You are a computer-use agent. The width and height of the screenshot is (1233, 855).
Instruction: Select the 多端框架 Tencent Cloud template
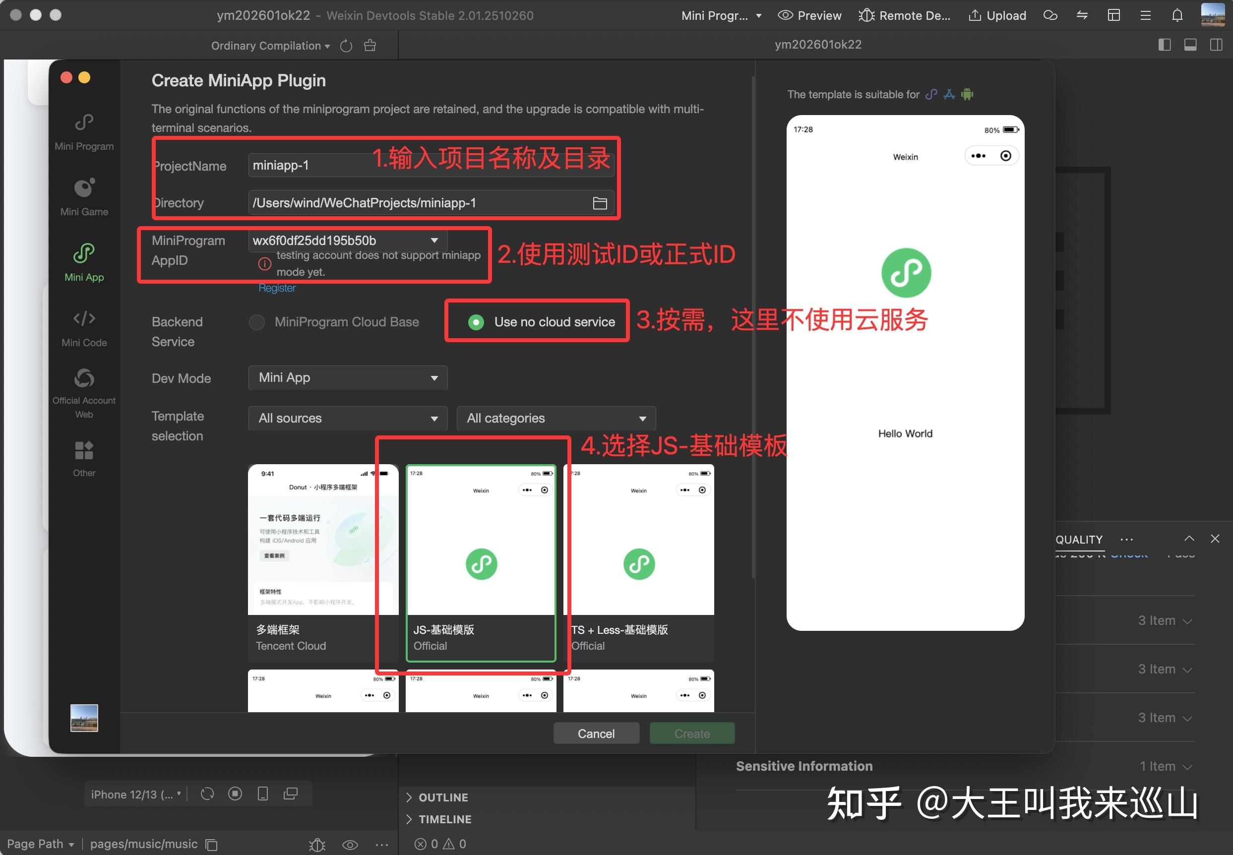pos(323,562)
